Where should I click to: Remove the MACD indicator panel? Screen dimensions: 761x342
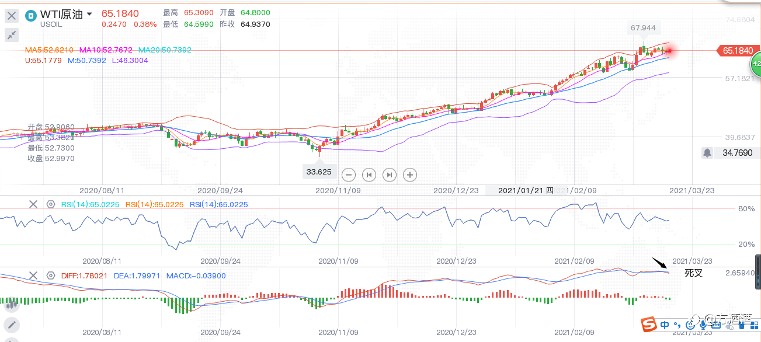click(x=33, y=275)
